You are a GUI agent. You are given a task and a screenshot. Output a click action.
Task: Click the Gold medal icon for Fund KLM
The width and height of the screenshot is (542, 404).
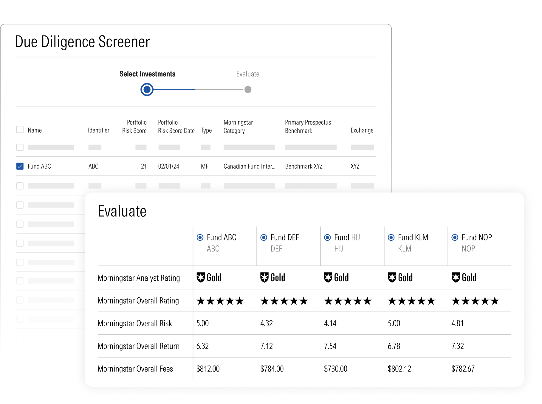click(x=392, y=277)
